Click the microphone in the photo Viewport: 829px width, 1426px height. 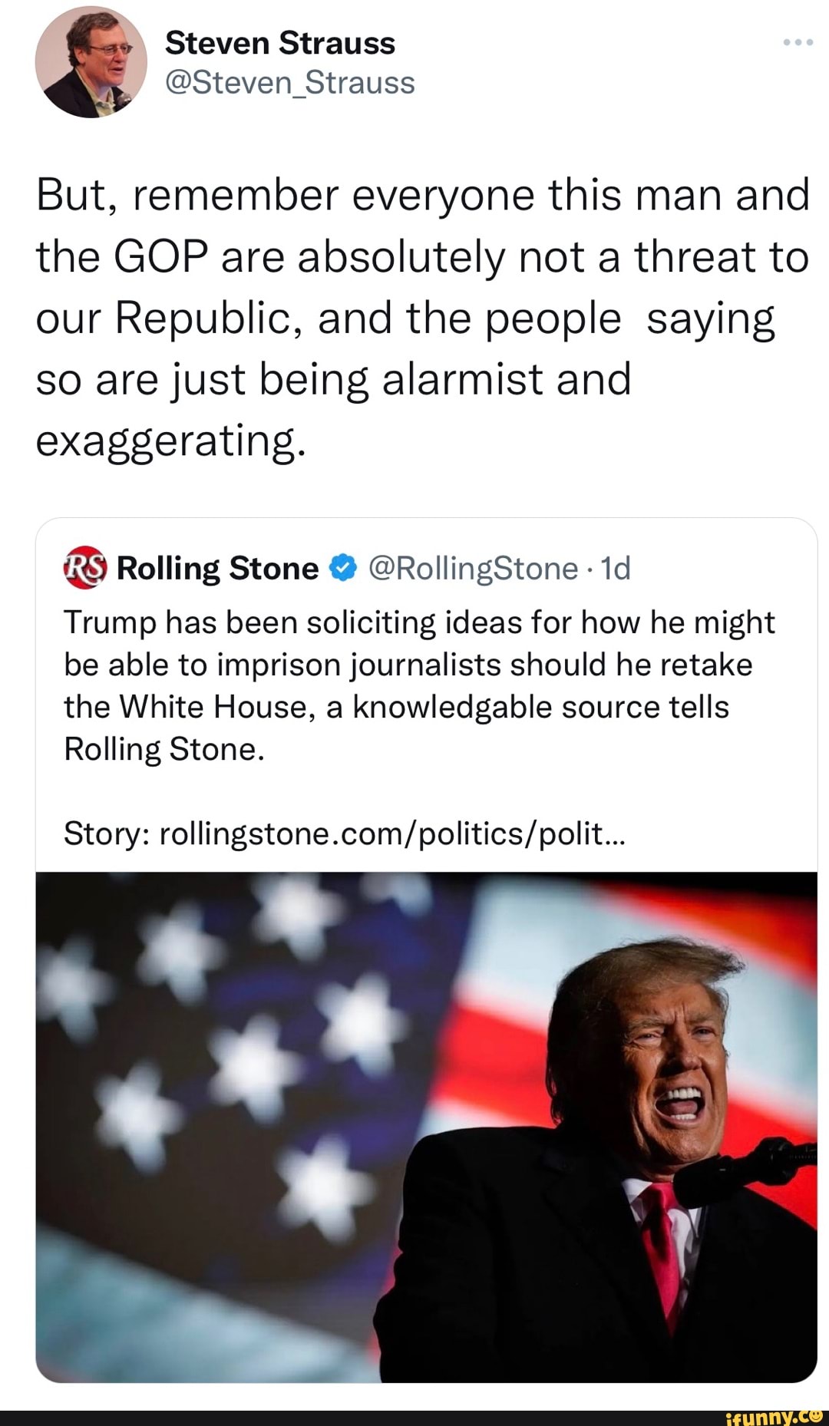(x=737, y=1174)
